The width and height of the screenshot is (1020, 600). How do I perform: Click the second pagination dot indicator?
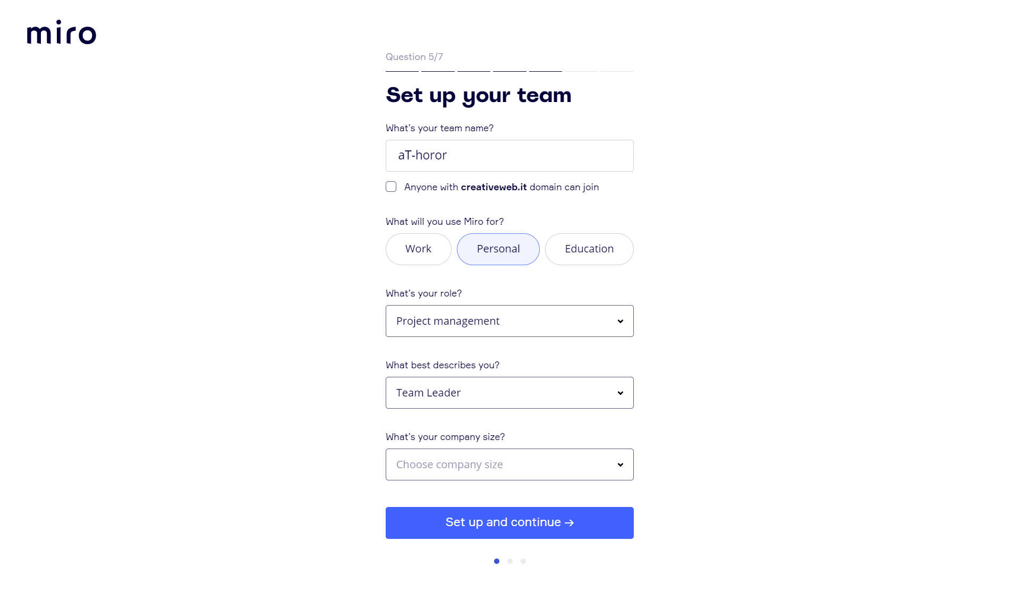[x=509, y=561]
